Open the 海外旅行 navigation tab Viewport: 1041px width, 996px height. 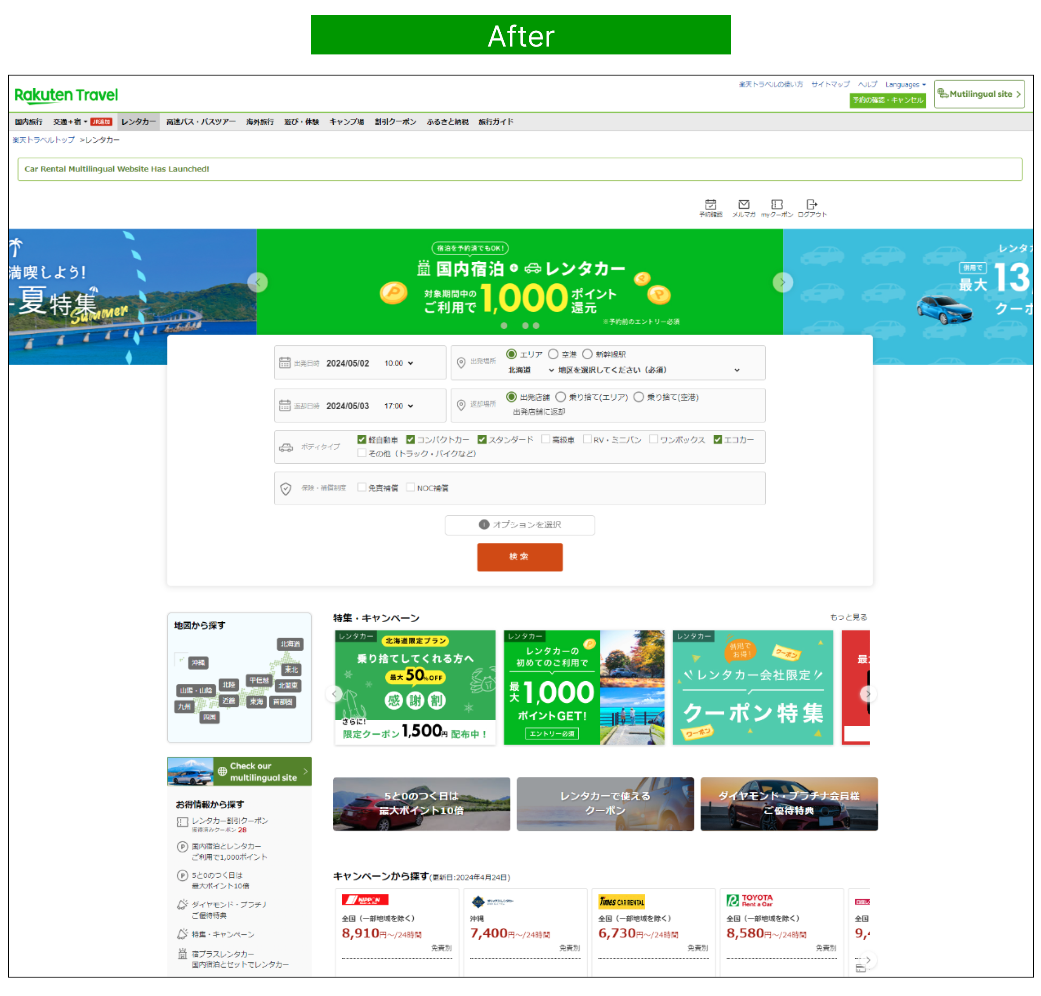click(260, 122)
